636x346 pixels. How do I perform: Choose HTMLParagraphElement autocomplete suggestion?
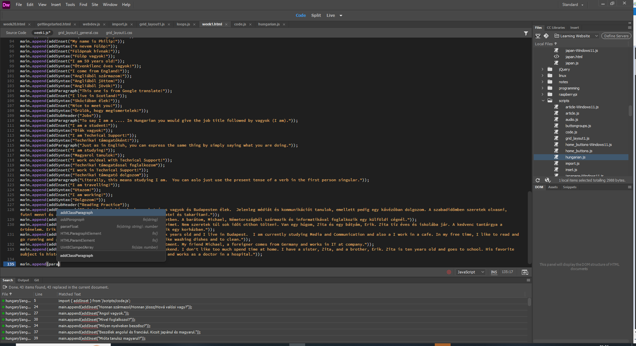[x=111, y=233]
